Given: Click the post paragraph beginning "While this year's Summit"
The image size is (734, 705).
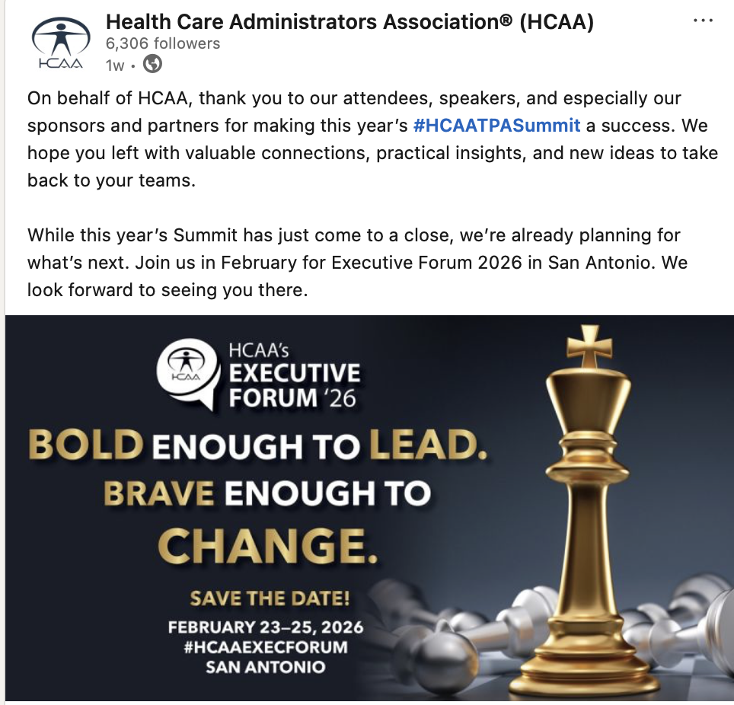Looking at the screenshot, I should click(x=357, y=263).
